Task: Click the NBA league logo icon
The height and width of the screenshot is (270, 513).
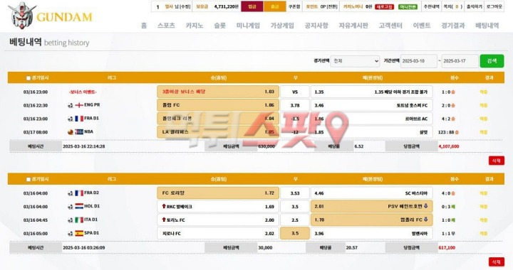Action: [x=79, y=132]
